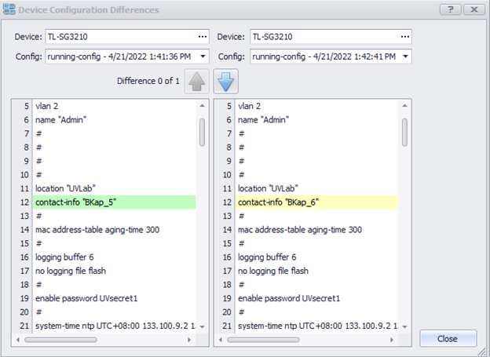The image size is (490, 357).
Task: Click the right Device browse ellipsis button
Action: [405, 37]
